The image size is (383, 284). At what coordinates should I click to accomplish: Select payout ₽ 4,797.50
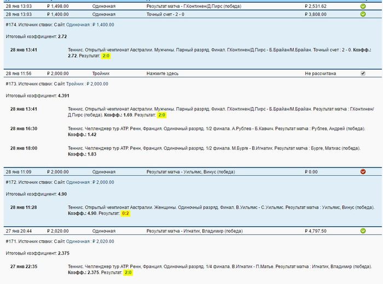pyautogui.click(x=316, y=231)
